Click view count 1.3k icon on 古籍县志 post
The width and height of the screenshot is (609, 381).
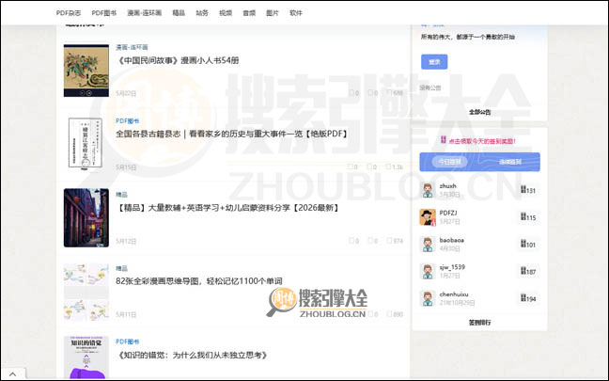(x=395, y=167)
